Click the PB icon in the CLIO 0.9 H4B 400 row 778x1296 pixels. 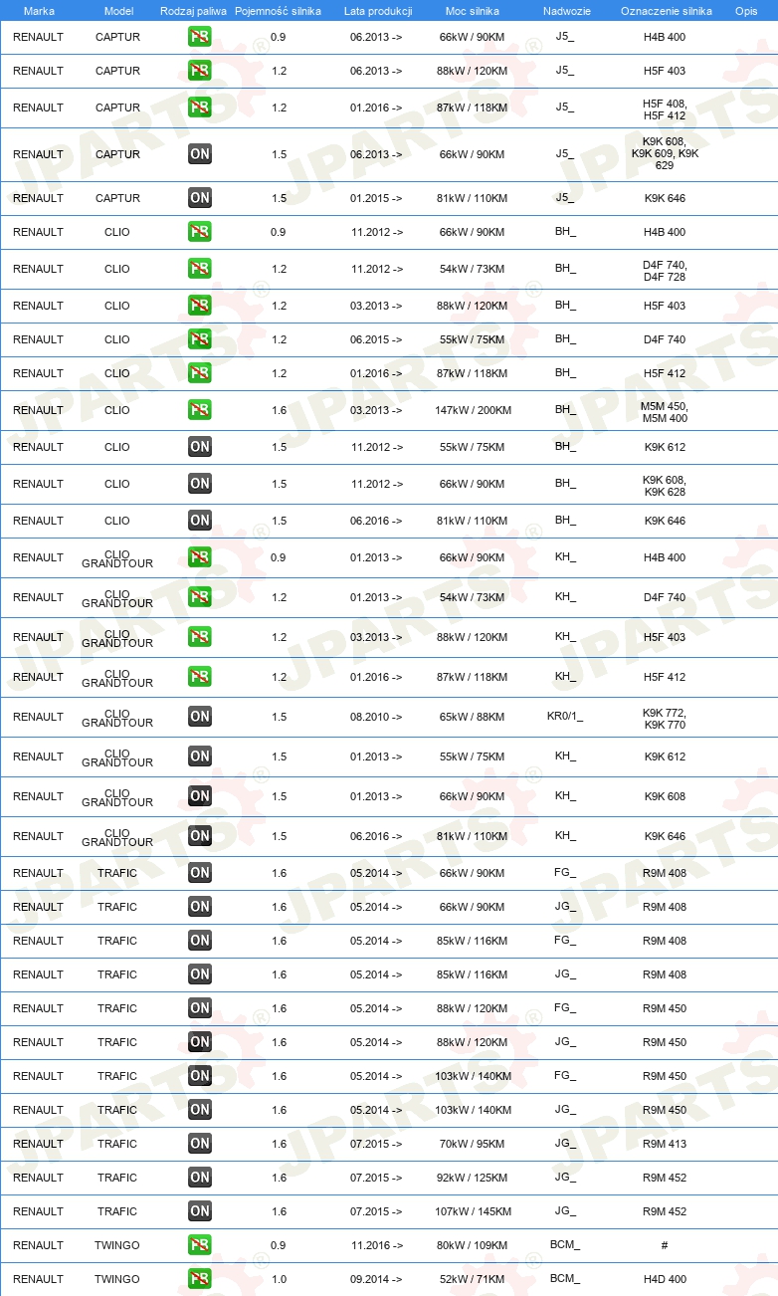pyautogui.click(x=200, y=232)
